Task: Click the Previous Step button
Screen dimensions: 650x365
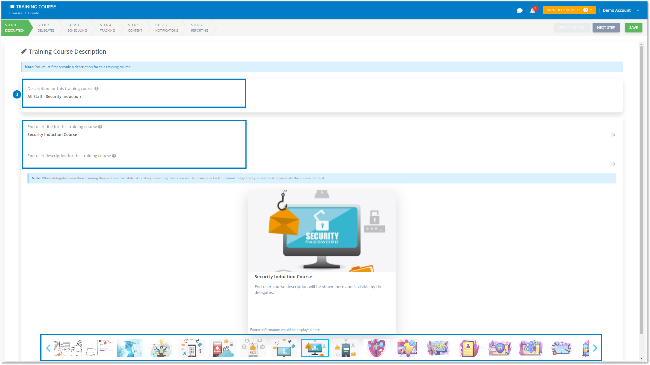Action: tap(572, 28)
